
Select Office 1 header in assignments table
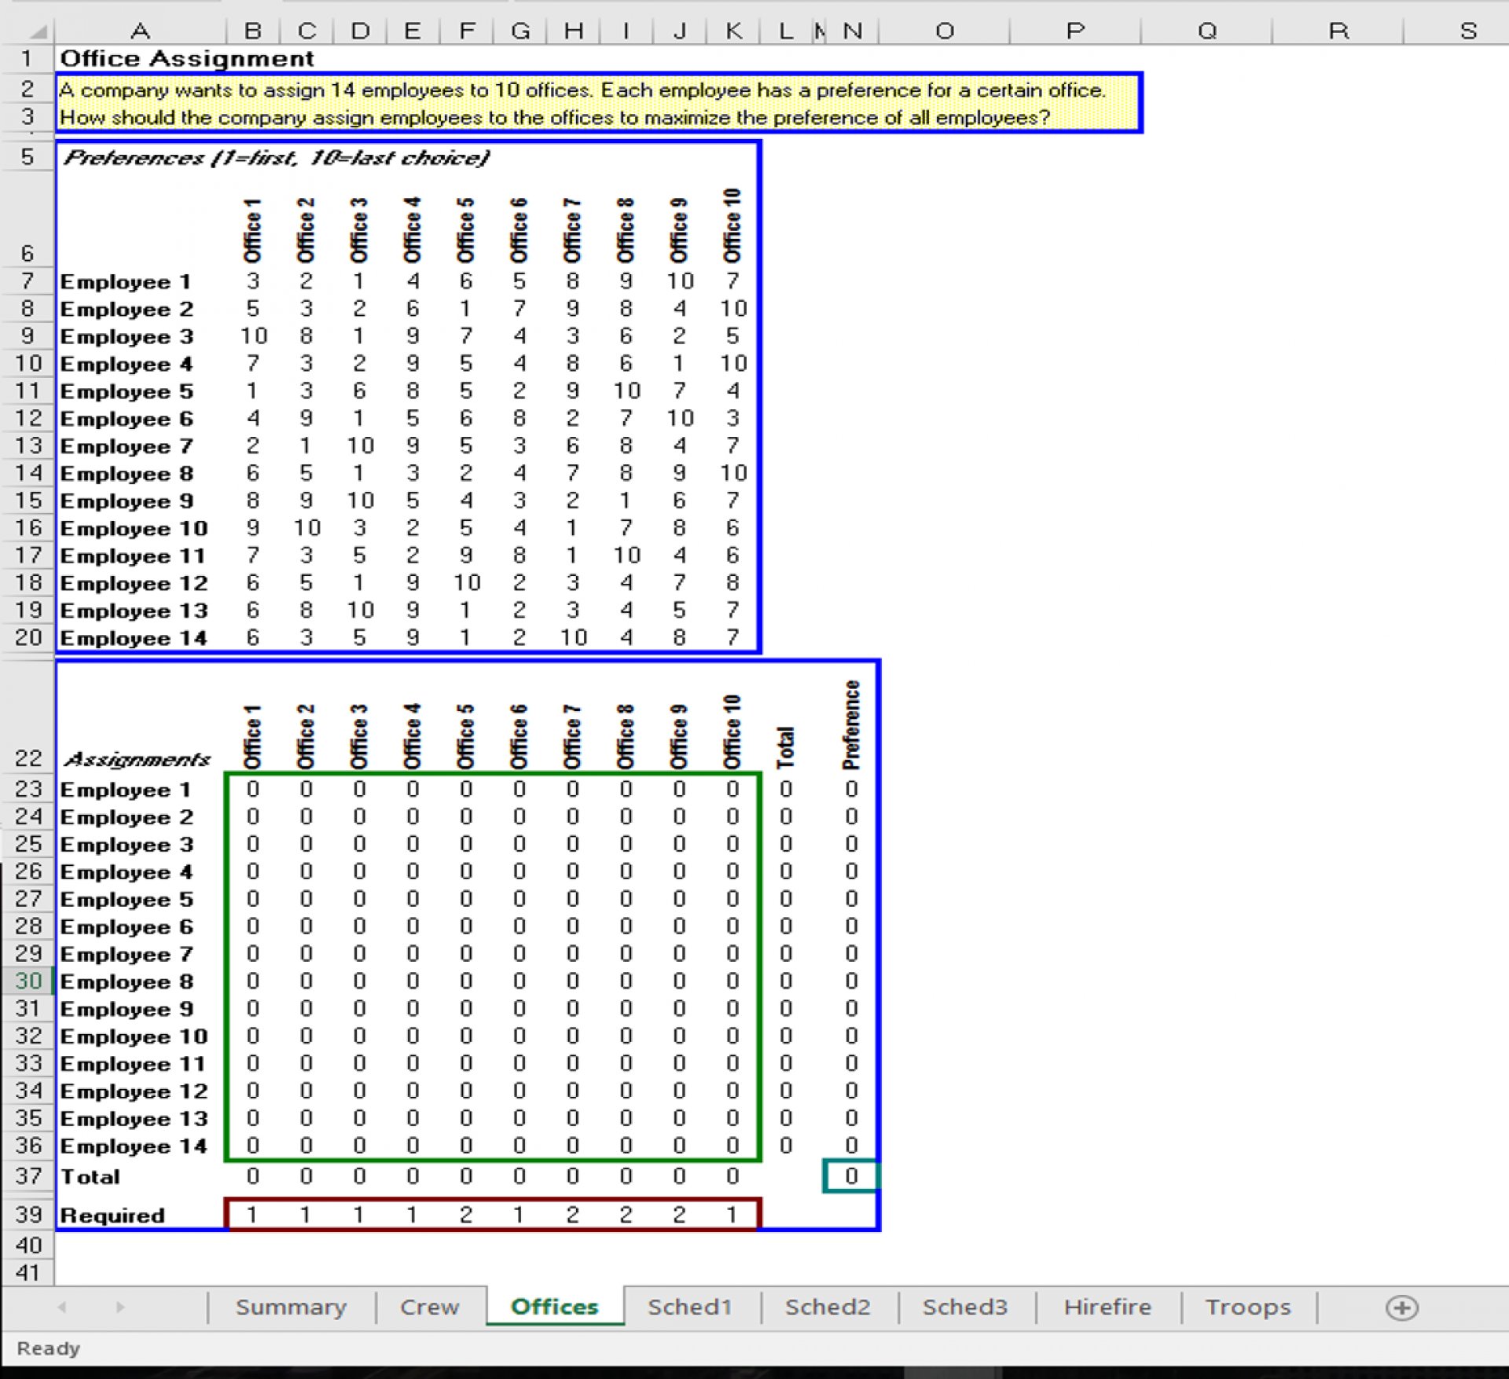point(252,736)
